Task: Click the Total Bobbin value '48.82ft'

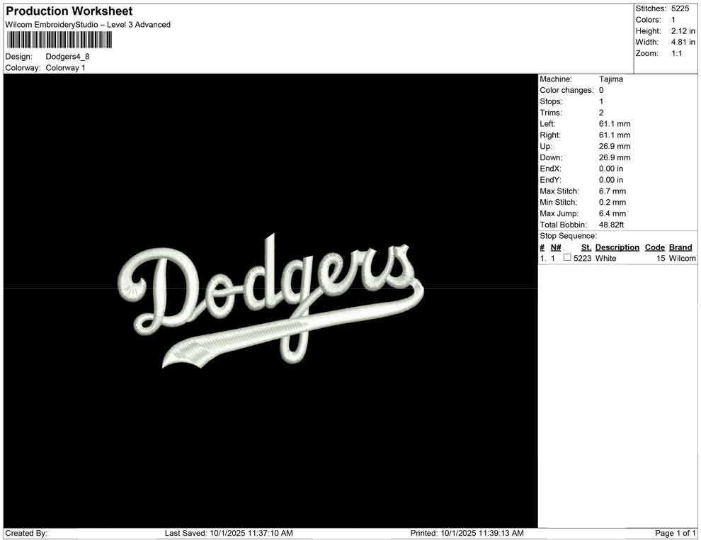Action: (x=611, y=225)
